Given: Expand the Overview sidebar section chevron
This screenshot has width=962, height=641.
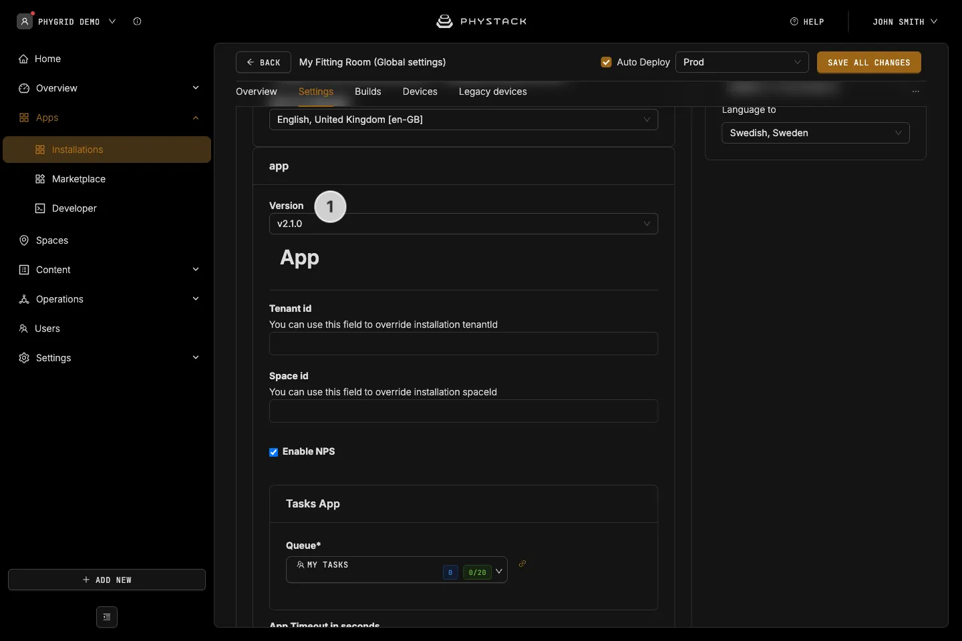Looking at the screenshot, I should coord(196,88).
